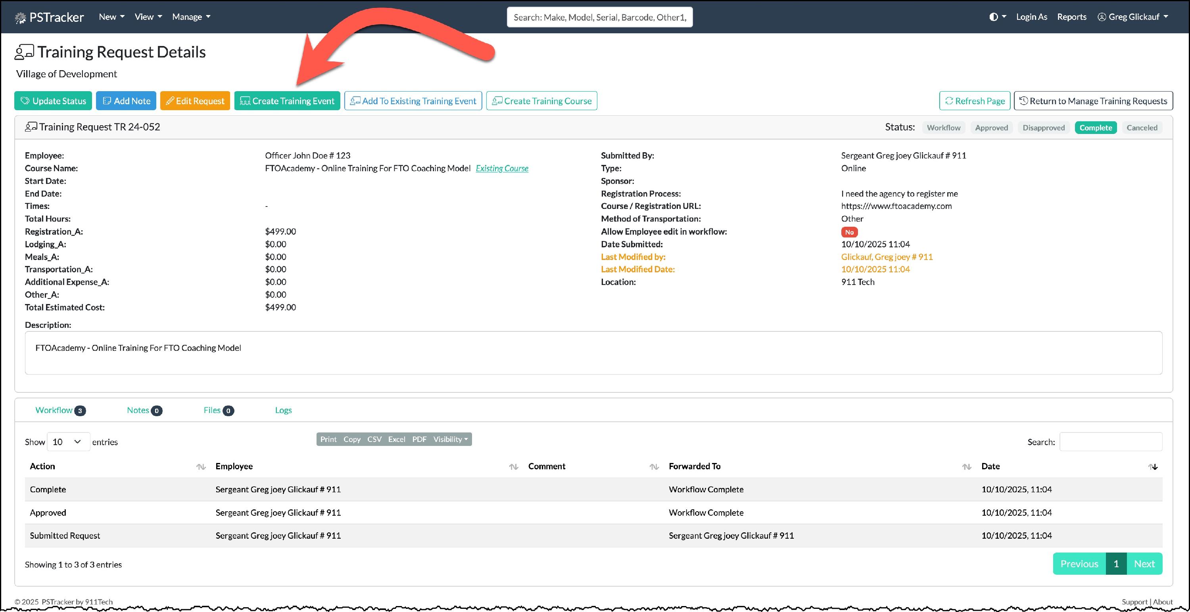The height and width of the screenshot is (612, 1190).
Task: Open the Visibility column dropdown
Action: (x=450, y=440)
